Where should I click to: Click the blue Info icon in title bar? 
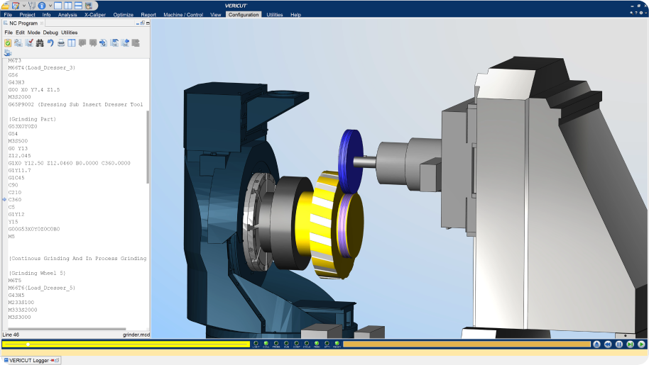coord(40,6)
